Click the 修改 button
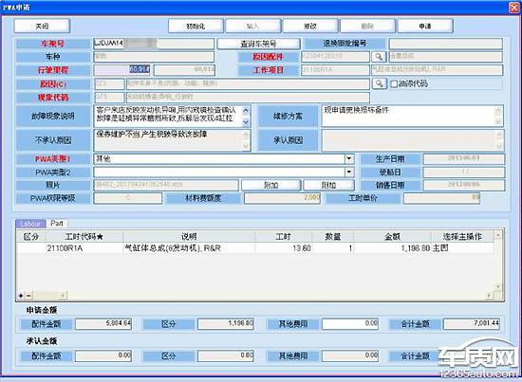522x382 pixels. tap(310, 26)
